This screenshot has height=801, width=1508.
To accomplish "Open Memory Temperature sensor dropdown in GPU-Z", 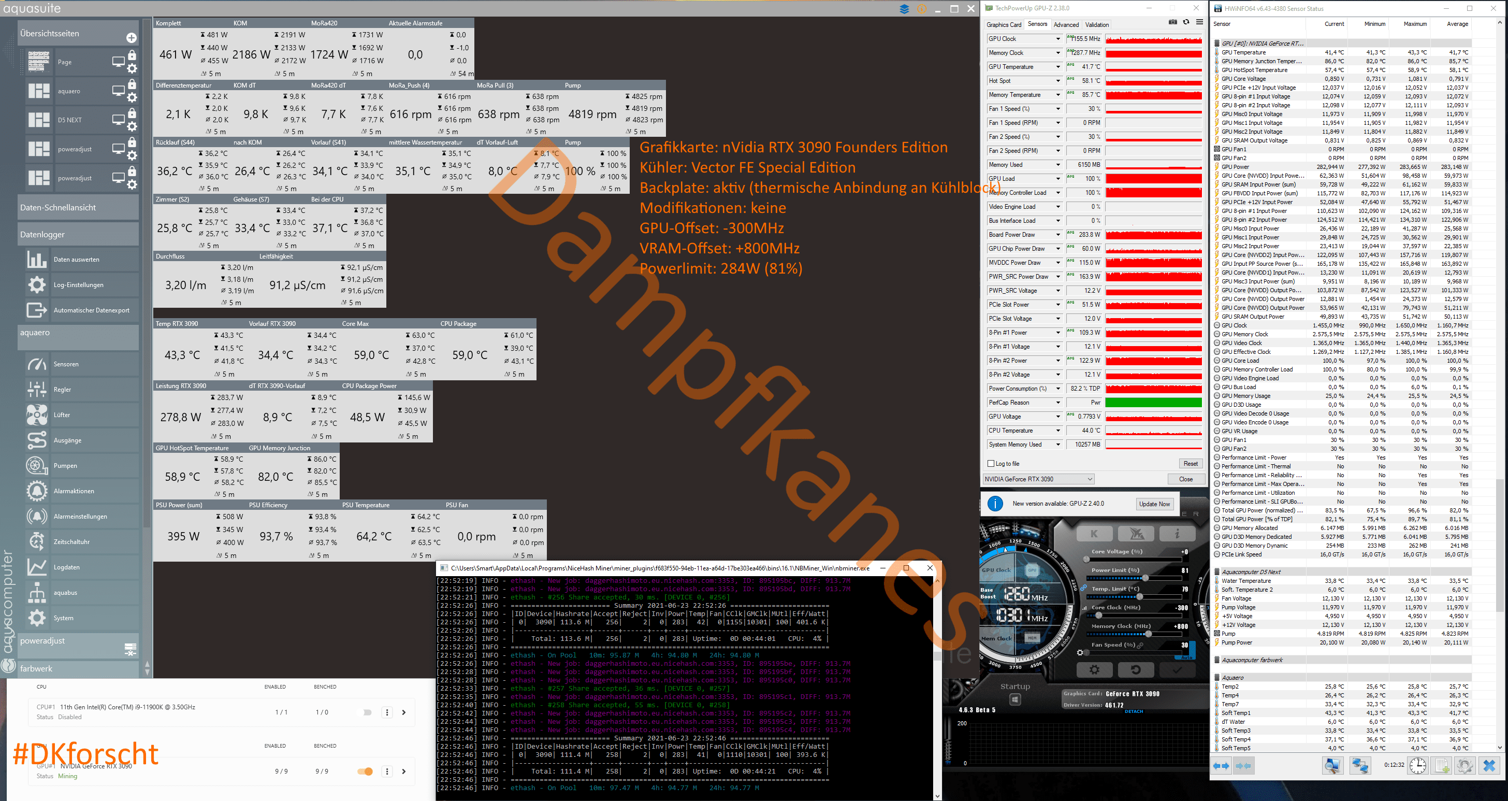I will 1058,95.
